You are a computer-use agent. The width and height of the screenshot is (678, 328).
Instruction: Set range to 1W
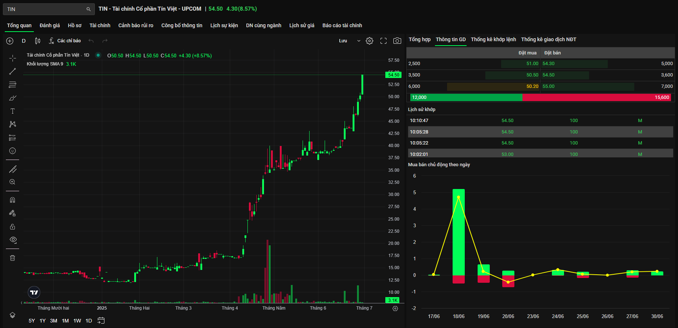tap(77, 321)
